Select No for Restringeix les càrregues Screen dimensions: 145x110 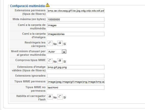point(50,43)
